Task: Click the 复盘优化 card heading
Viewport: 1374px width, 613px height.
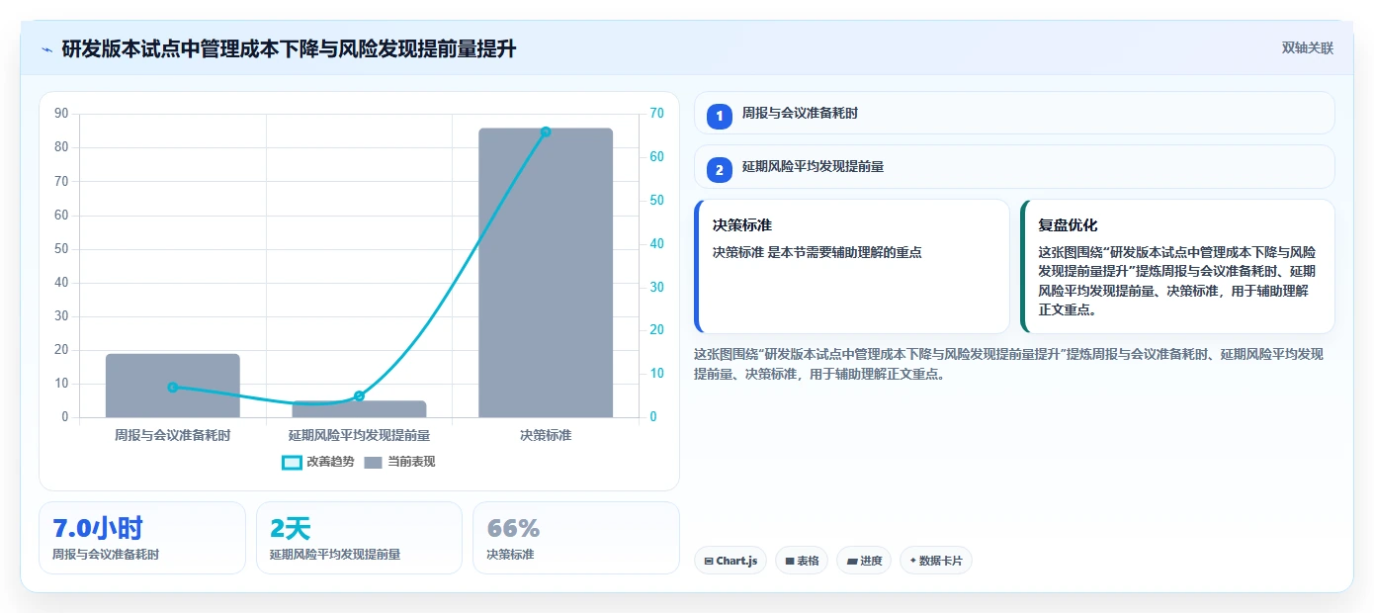Action: coord(1068,225)
